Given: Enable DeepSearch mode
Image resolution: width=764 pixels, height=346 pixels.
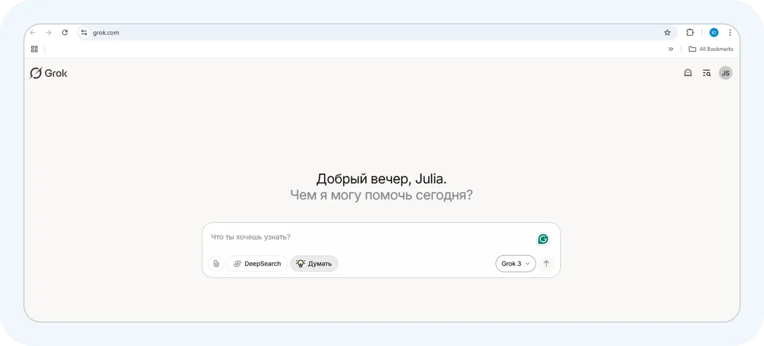Looking at the screenshot, I should (x=257, y=264).
